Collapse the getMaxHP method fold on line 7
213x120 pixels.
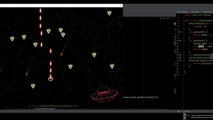(184, 32)
